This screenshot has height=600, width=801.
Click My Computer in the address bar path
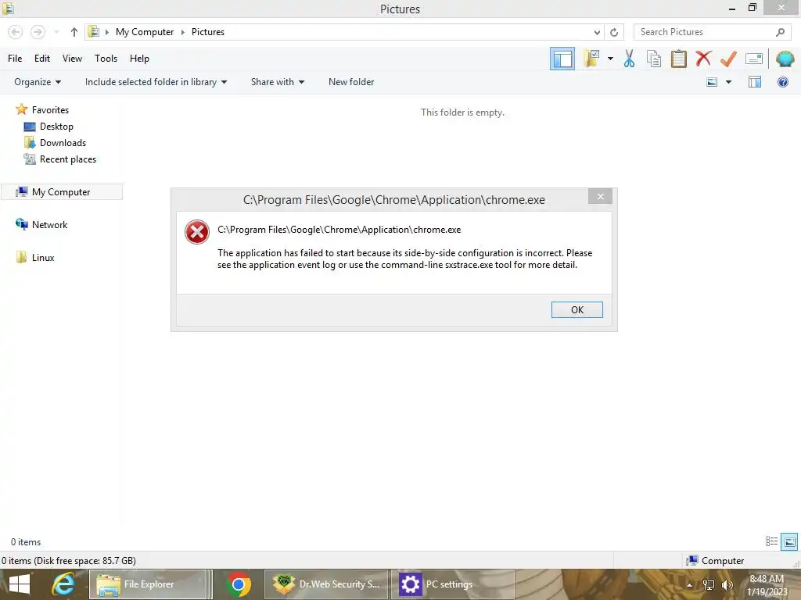[x=145, y=31]
